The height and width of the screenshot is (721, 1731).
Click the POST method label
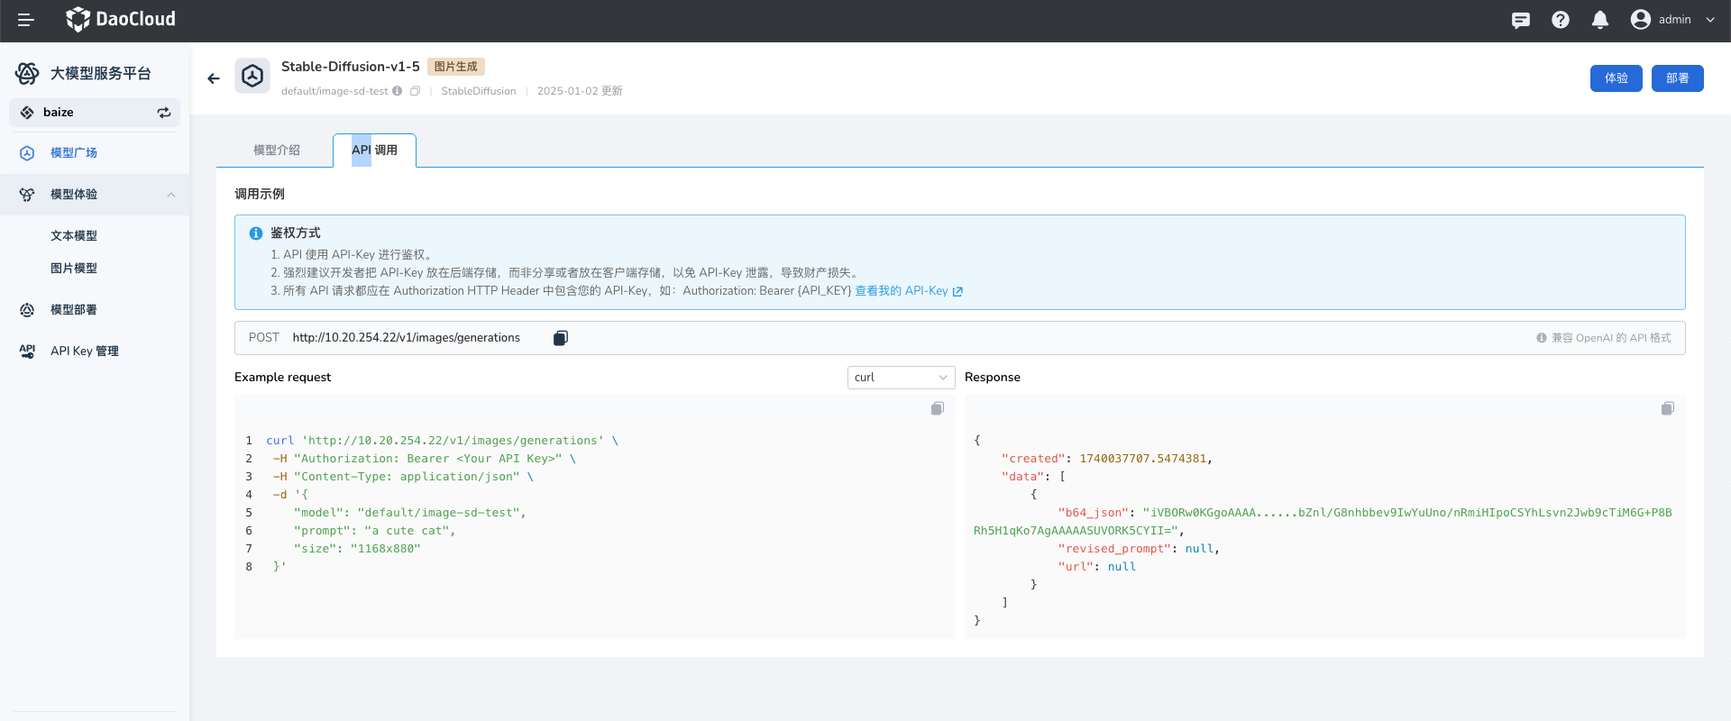click(x=264, y=338)
